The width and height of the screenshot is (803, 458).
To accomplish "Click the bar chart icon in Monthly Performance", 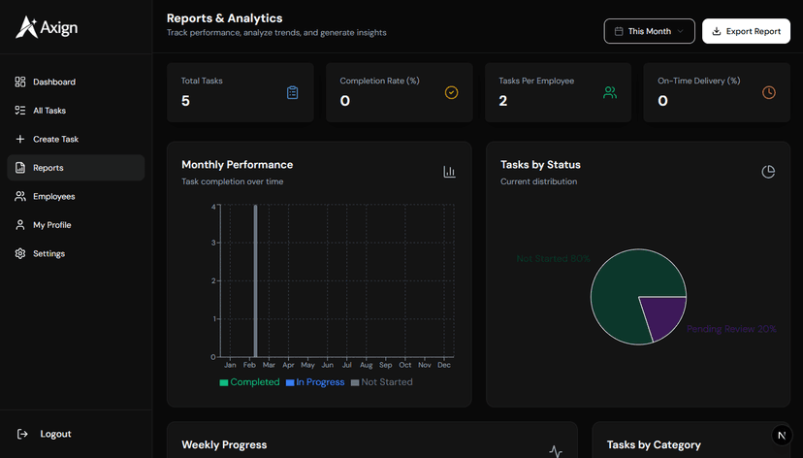I will point(449,172).
